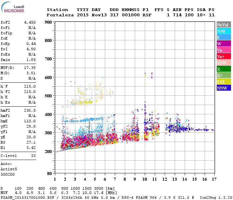Click the MUF(D) value 17.39
Viewport: 233px width, 200px height.
tap(30, 68)
